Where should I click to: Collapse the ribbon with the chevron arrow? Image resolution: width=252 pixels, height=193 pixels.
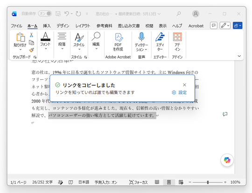tap(239, 56)
